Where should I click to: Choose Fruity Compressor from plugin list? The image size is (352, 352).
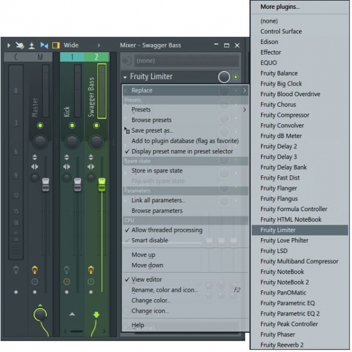pyautogui.click(x=300, y=115)
